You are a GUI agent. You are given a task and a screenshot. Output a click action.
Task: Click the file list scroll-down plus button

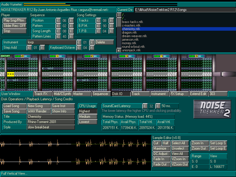[119, 50]
